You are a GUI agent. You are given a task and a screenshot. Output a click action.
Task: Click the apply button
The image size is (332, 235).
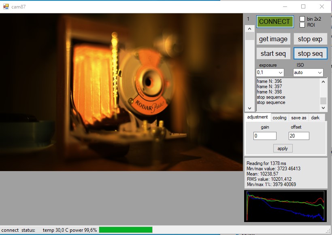click(283, 148)
